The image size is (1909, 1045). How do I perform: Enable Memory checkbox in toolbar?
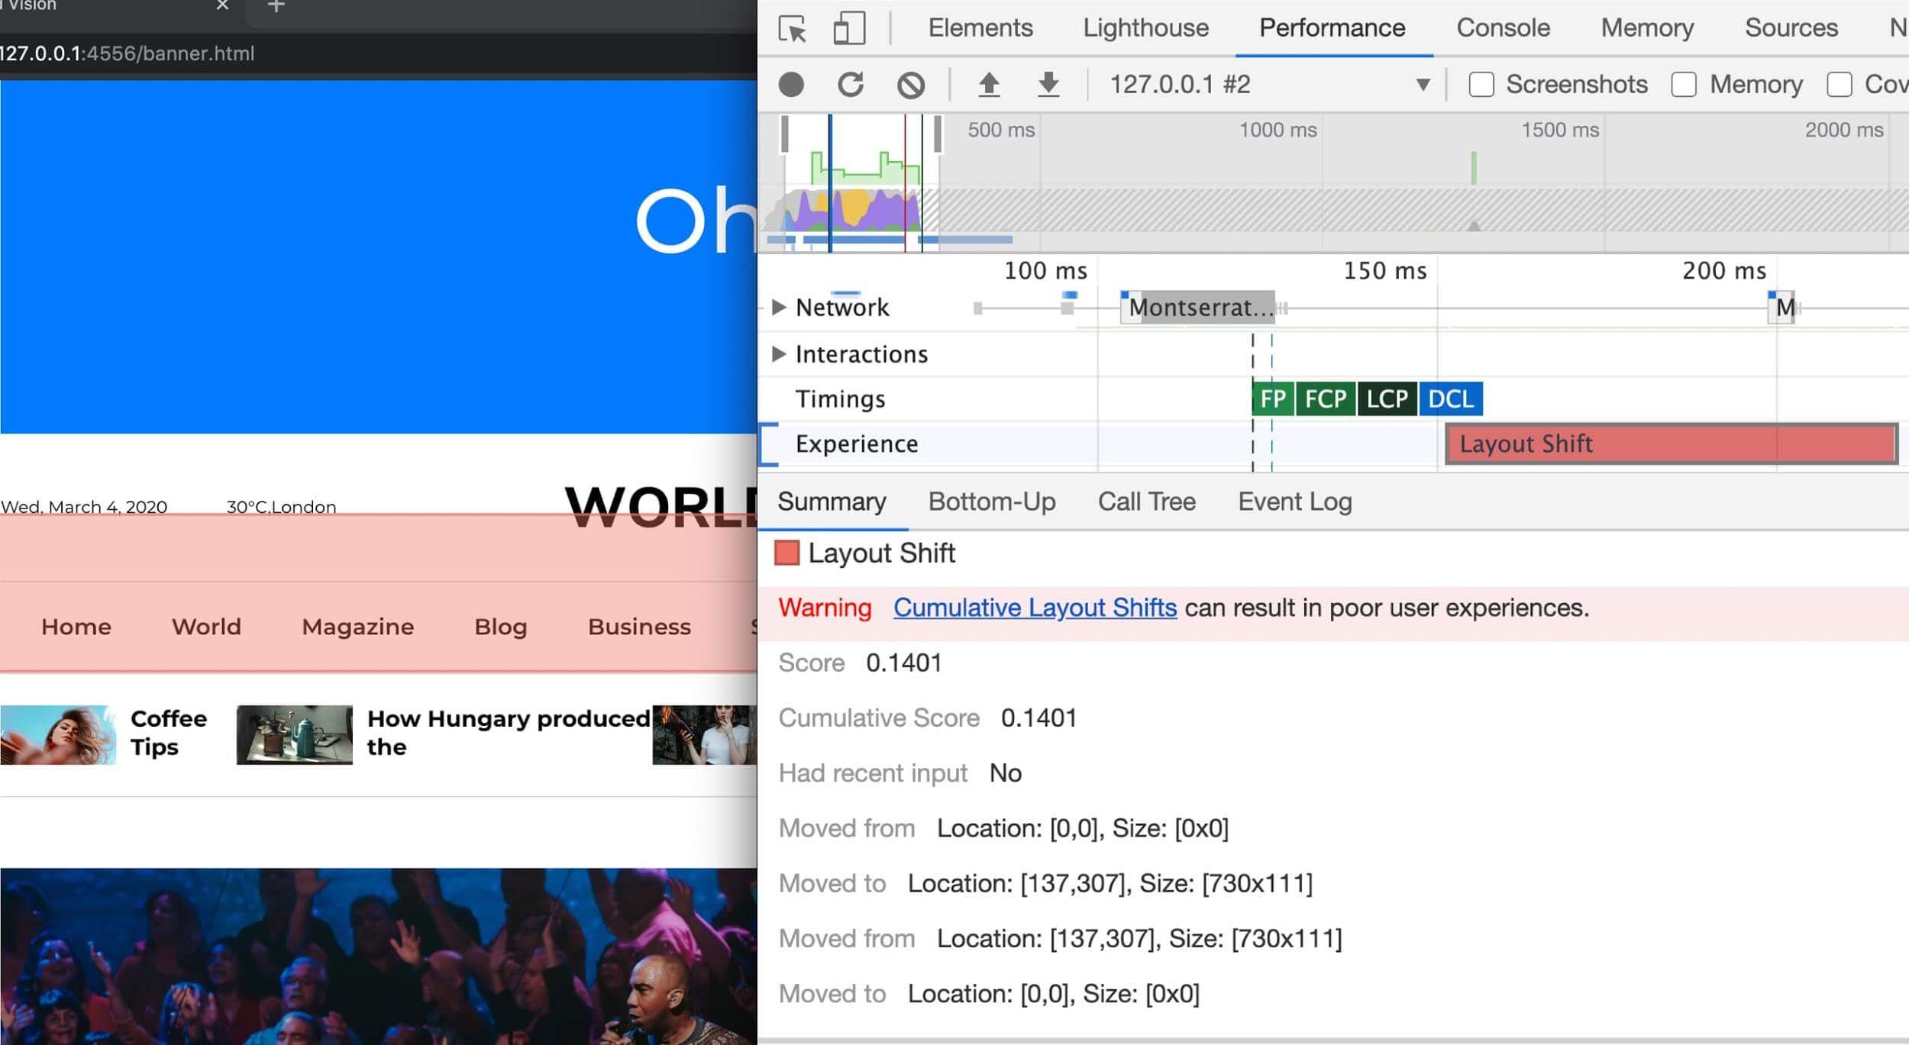click(1684, 85)
